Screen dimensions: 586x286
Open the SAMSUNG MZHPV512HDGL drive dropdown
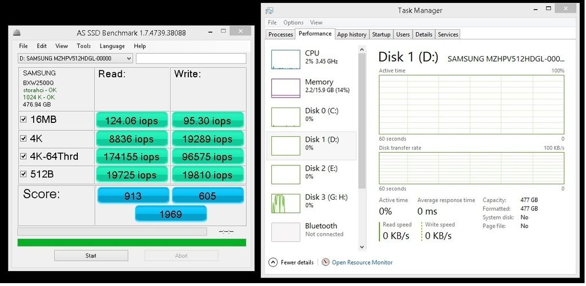(75, 58)
